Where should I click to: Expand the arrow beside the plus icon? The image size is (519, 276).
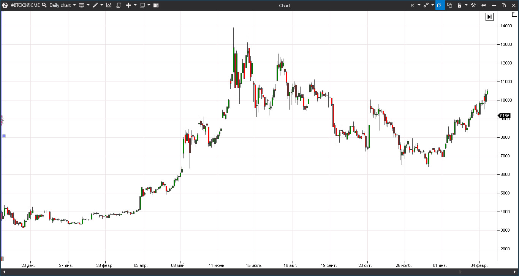135,5
